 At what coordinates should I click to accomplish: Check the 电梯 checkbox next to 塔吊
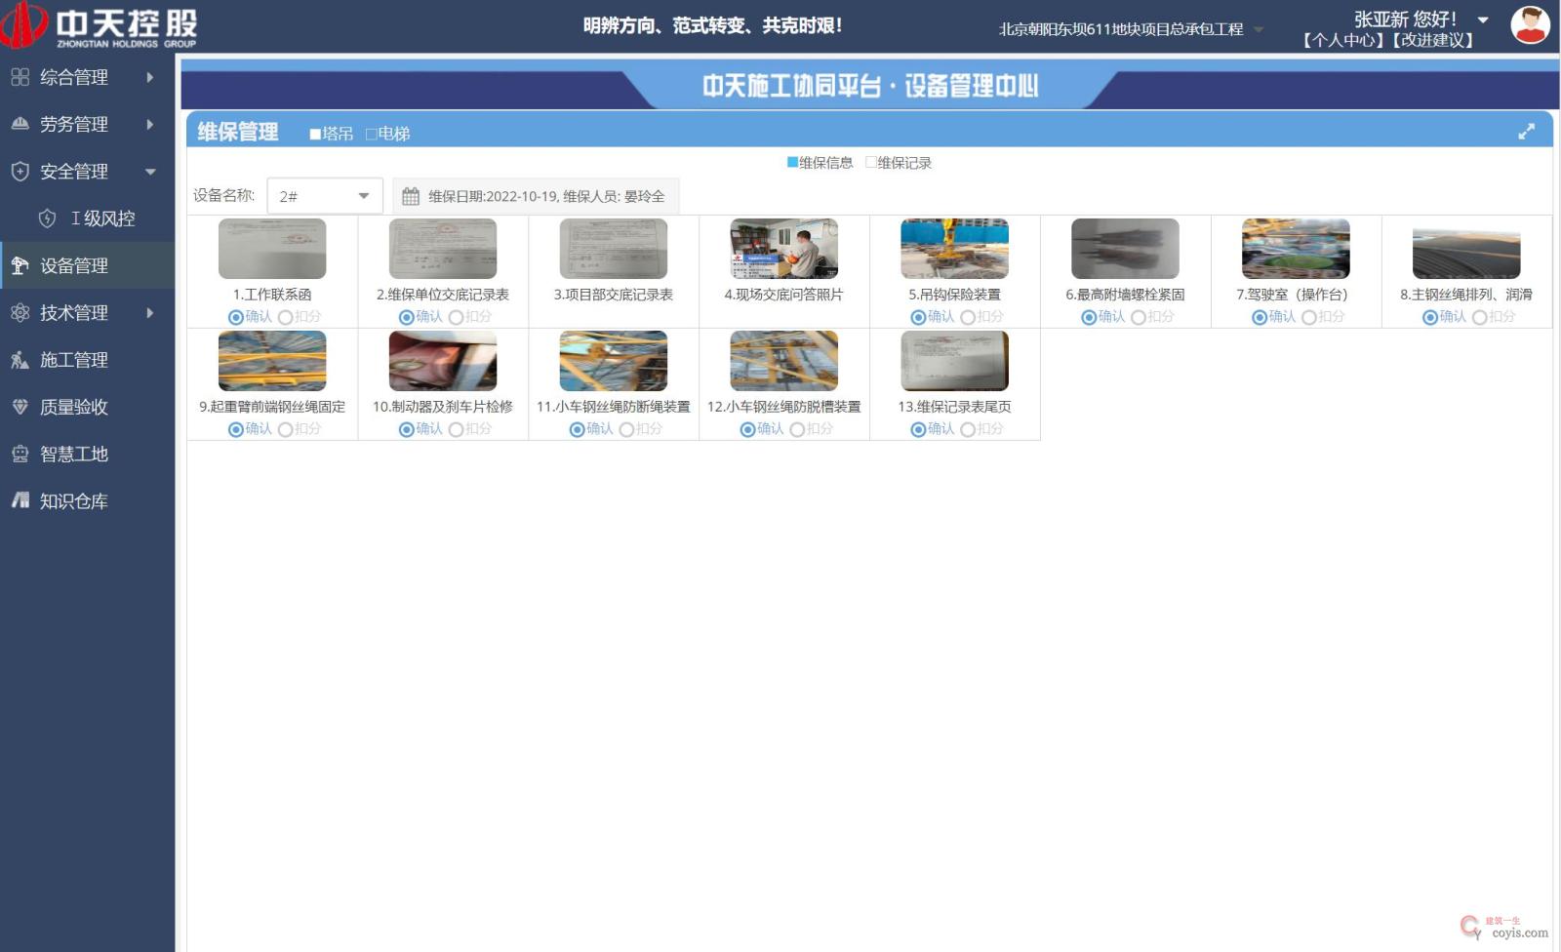370,134
